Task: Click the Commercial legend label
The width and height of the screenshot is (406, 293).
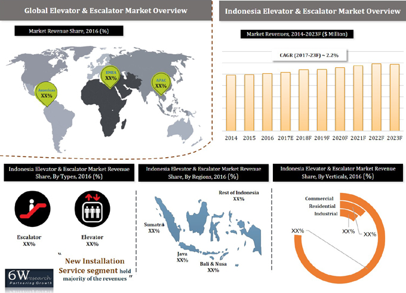Action: [x=319, y=199]
